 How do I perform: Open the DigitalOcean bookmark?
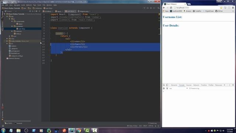[208, 11]
